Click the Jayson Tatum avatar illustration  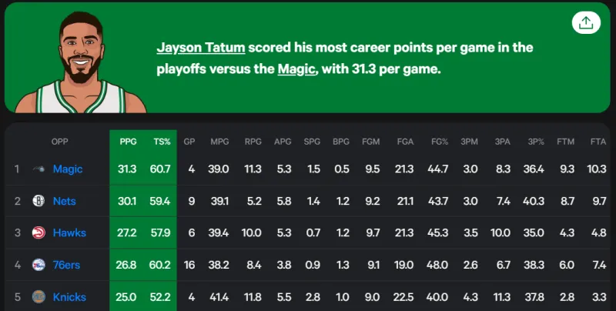(x=81, y=63)
